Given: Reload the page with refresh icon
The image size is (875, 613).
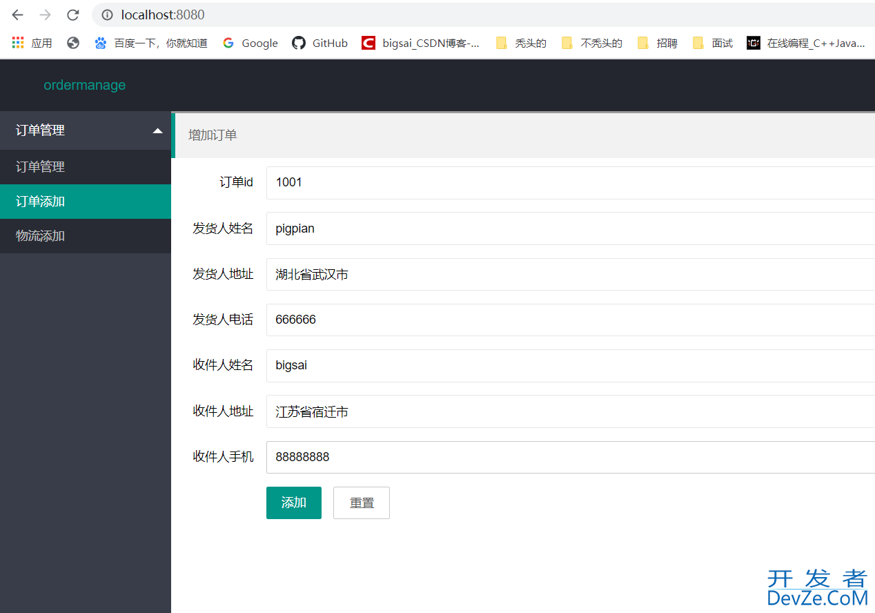Looking at the screenshot, I should 72,14.
